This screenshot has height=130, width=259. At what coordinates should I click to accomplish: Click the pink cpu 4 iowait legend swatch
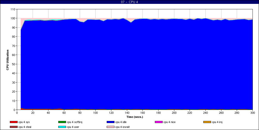[x=111, y=127]
